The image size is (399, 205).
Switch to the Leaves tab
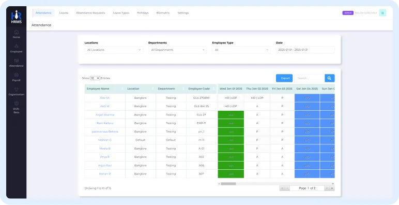(x=64, y=13)
